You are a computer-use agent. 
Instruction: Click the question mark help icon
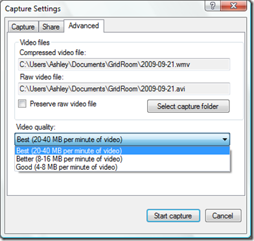click(213, 6)
